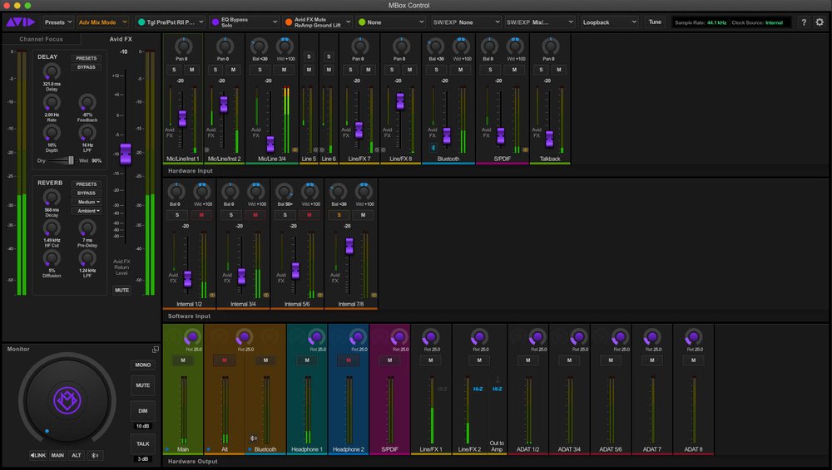Click the Main output Ret knob
Viewport: 832px width, 470px height.
coord(193,336)
